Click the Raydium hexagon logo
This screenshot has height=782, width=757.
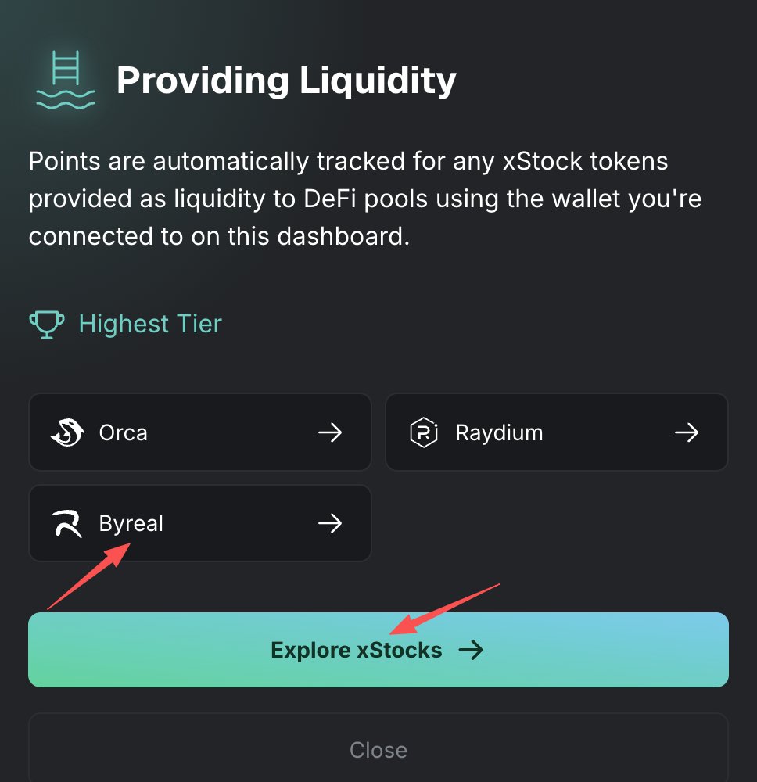coord(423,432)
